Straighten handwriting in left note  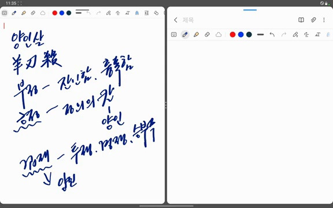[118, 13]
